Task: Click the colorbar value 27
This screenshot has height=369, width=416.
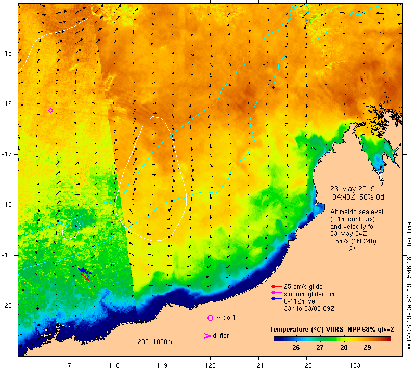Action: pos(320,347)
